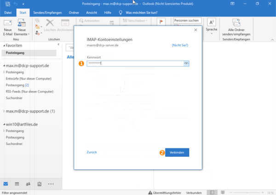Select Suchordner under max.m@dcp-support.de
The height and width of the screenshot is (195, 276).
pos(14,98)
